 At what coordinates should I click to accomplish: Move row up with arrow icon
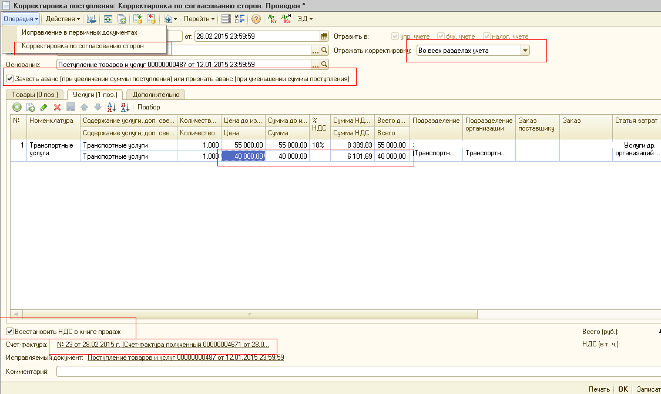(x=84, y=107)
